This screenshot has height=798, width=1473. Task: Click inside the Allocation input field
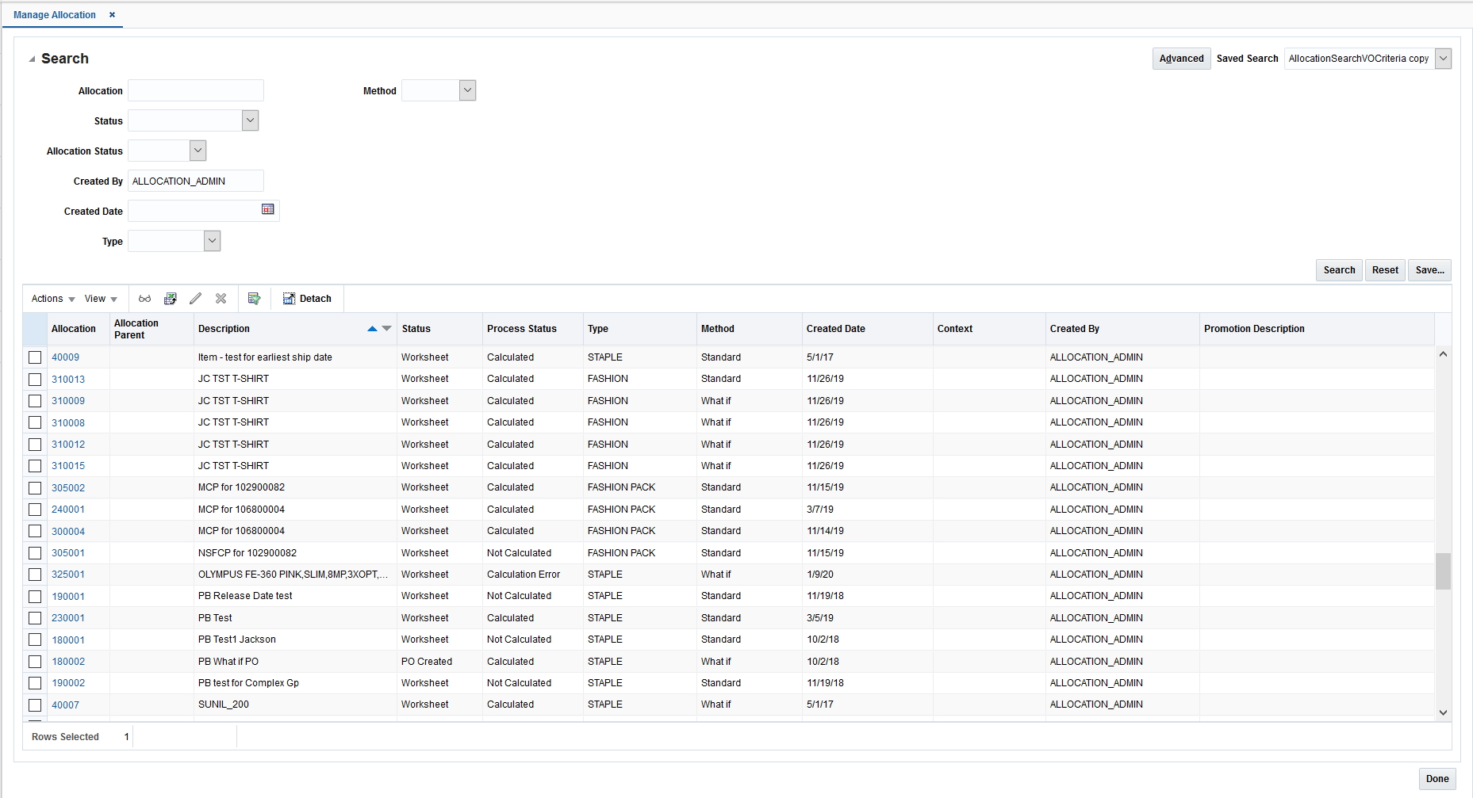click(196, 90)
